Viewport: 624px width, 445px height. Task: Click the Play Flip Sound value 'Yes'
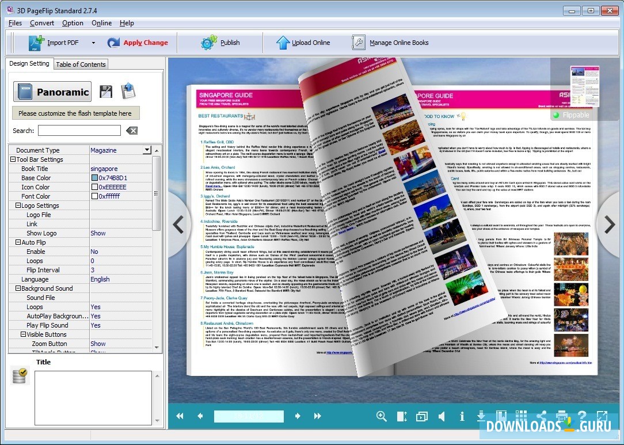pyautogui.click(x=96, y=325)
